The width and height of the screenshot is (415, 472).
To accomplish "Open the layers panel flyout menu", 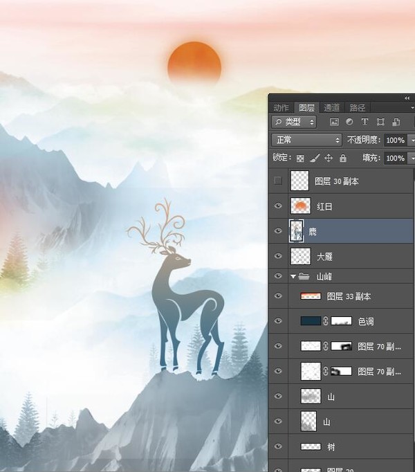I will click(x=412, y=107).
